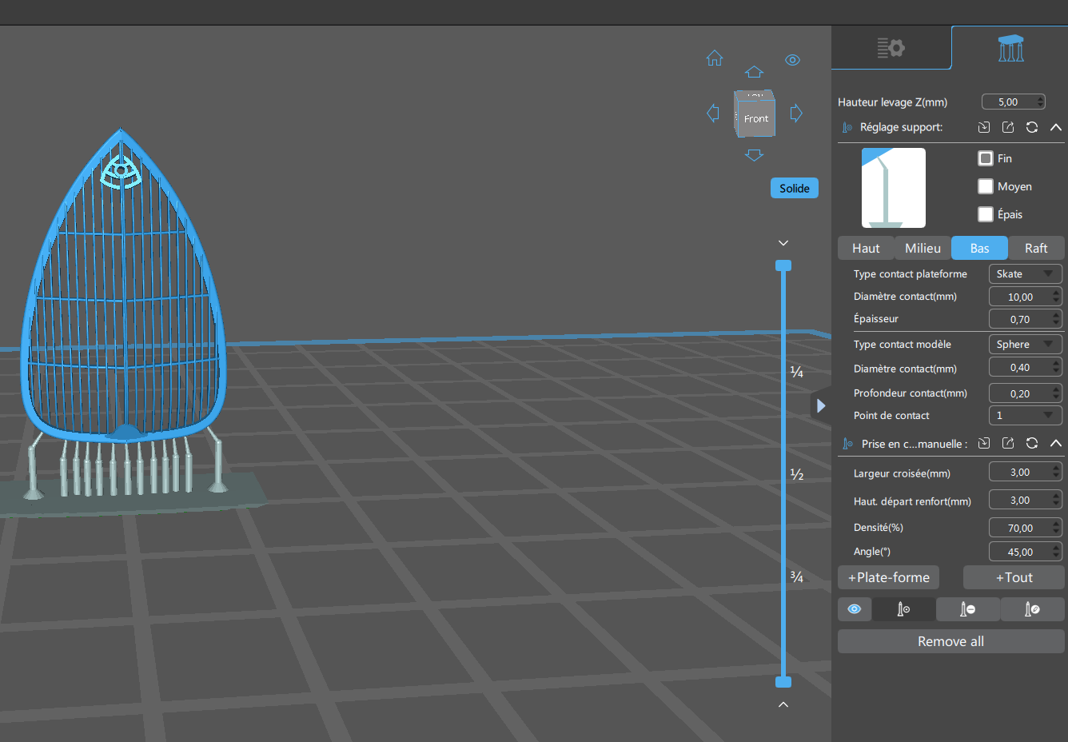Image resolution: width=1068 pixels, height=742 pixels.
Task: Go to the home view icon
Action: tap(715, 58)
